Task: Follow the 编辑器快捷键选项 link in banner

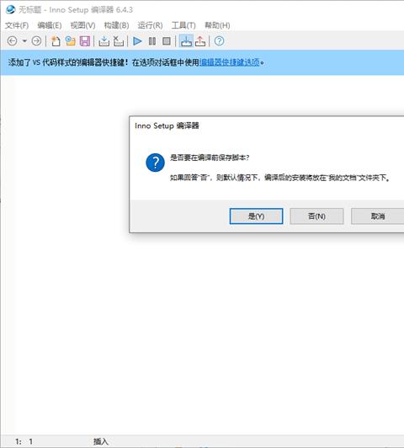Action: click(x=230, y=62)
